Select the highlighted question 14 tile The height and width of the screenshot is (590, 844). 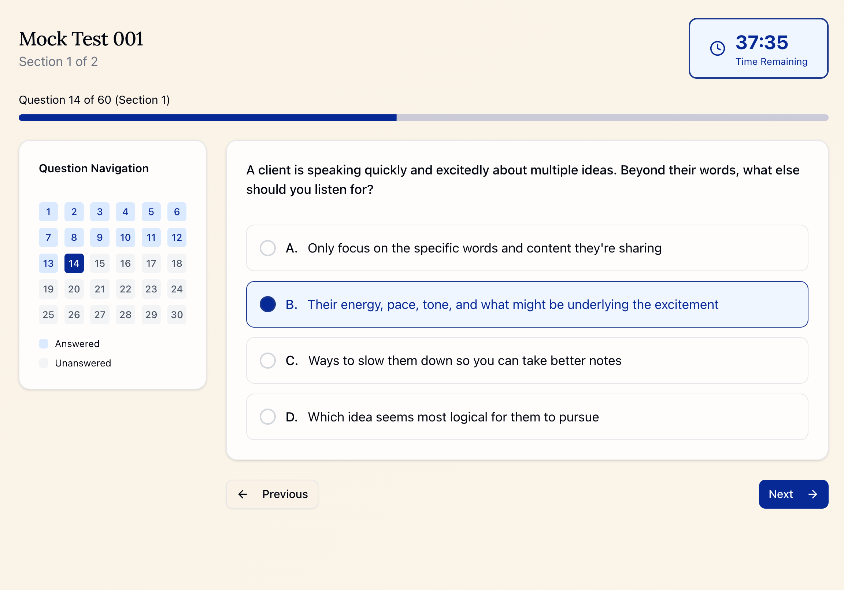point(74,263)
